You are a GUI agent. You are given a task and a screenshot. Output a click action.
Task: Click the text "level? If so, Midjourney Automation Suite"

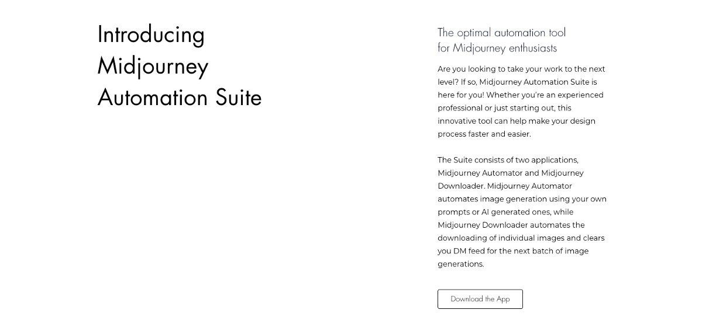coord(517,82)
